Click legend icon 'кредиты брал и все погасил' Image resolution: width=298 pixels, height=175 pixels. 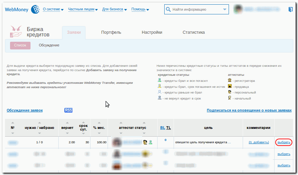point(160,80)
